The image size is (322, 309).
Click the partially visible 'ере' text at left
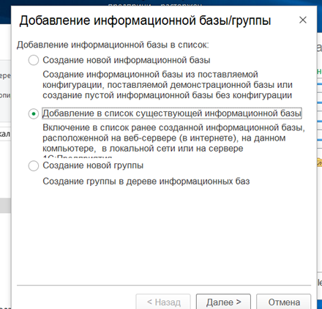pos(5,75)
